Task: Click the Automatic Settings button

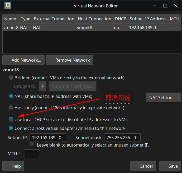Action: click(73, 86)
